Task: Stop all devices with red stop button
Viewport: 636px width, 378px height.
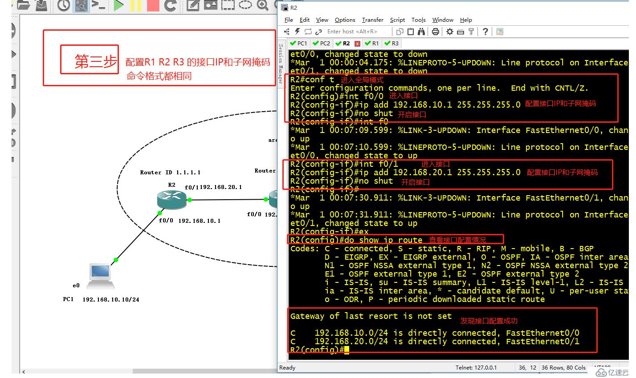Action: [153, 5]
